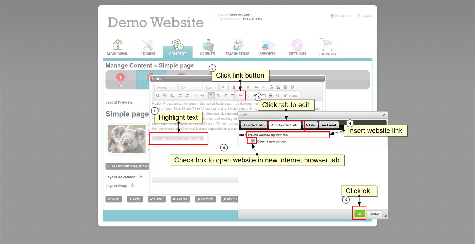Image resolution: width=475 pixels, height=244 pixels.
Task: Click the find magnifier icon
Action: (x=158, y=96)
